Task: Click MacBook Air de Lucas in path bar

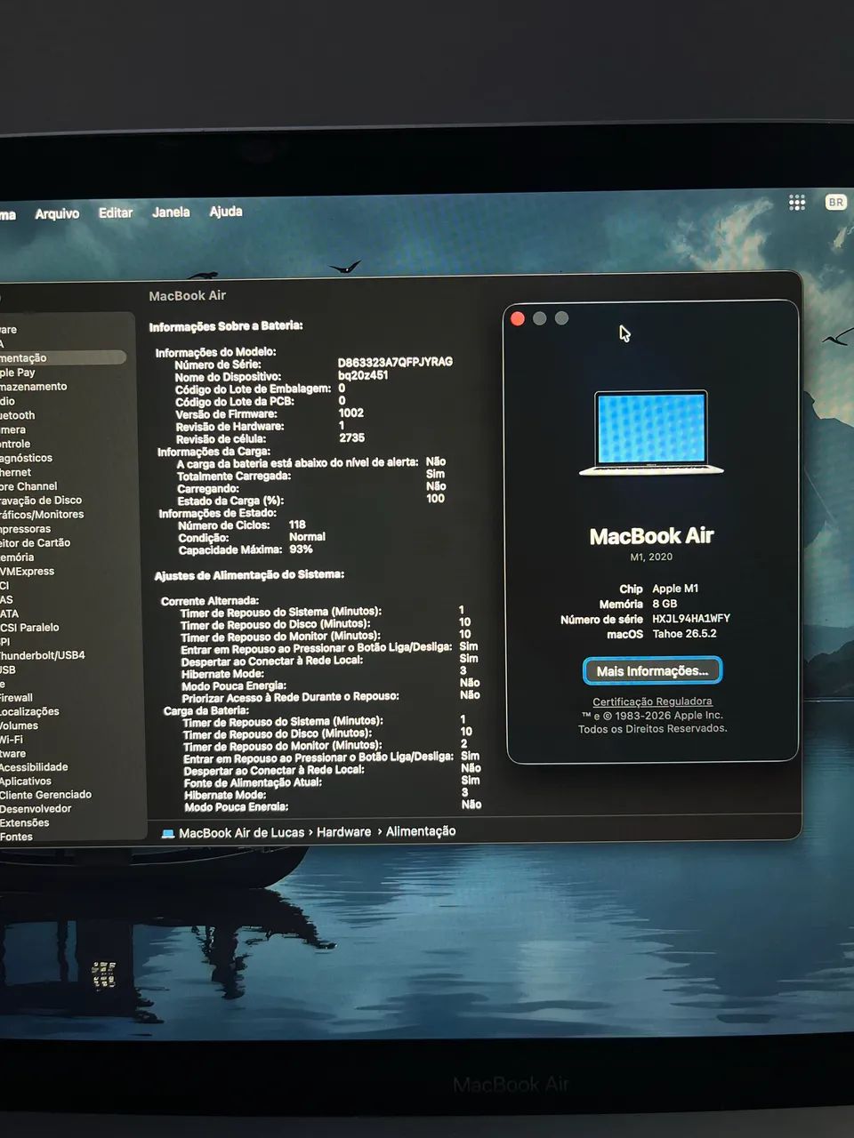Action: point(241,833)
